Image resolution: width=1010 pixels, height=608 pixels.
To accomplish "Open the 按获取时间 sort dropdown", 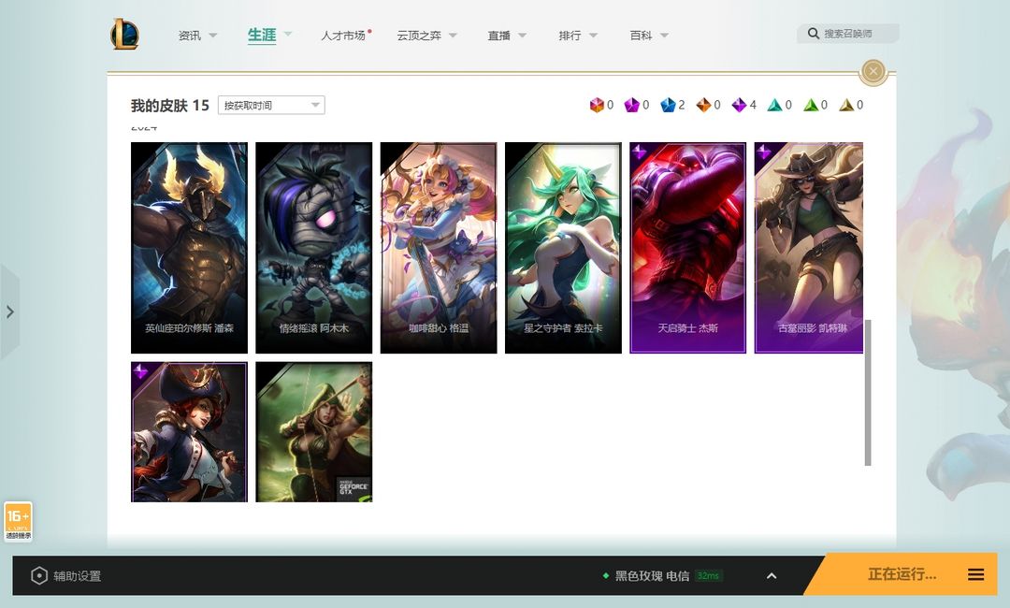I will tap(271, 105).
